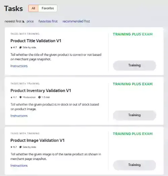Image resolution: width=168 pixels, height=176 pixels.
Task: Sort tasks by price
Action: (x=30, y=21)
